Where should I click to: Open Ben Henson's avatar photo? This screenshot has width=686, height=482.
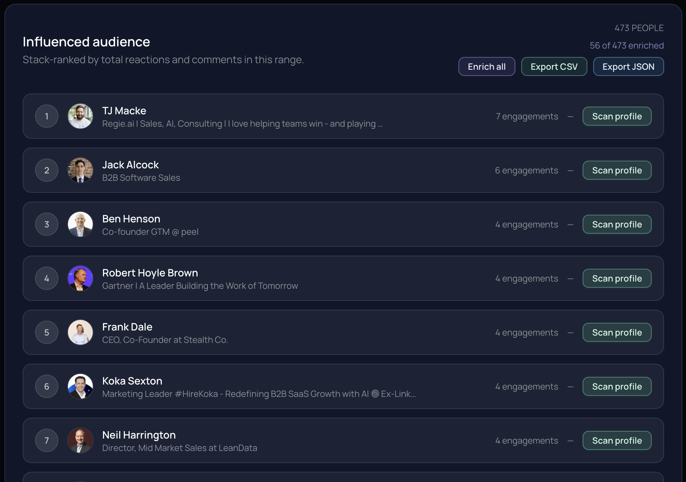point(80,224)
